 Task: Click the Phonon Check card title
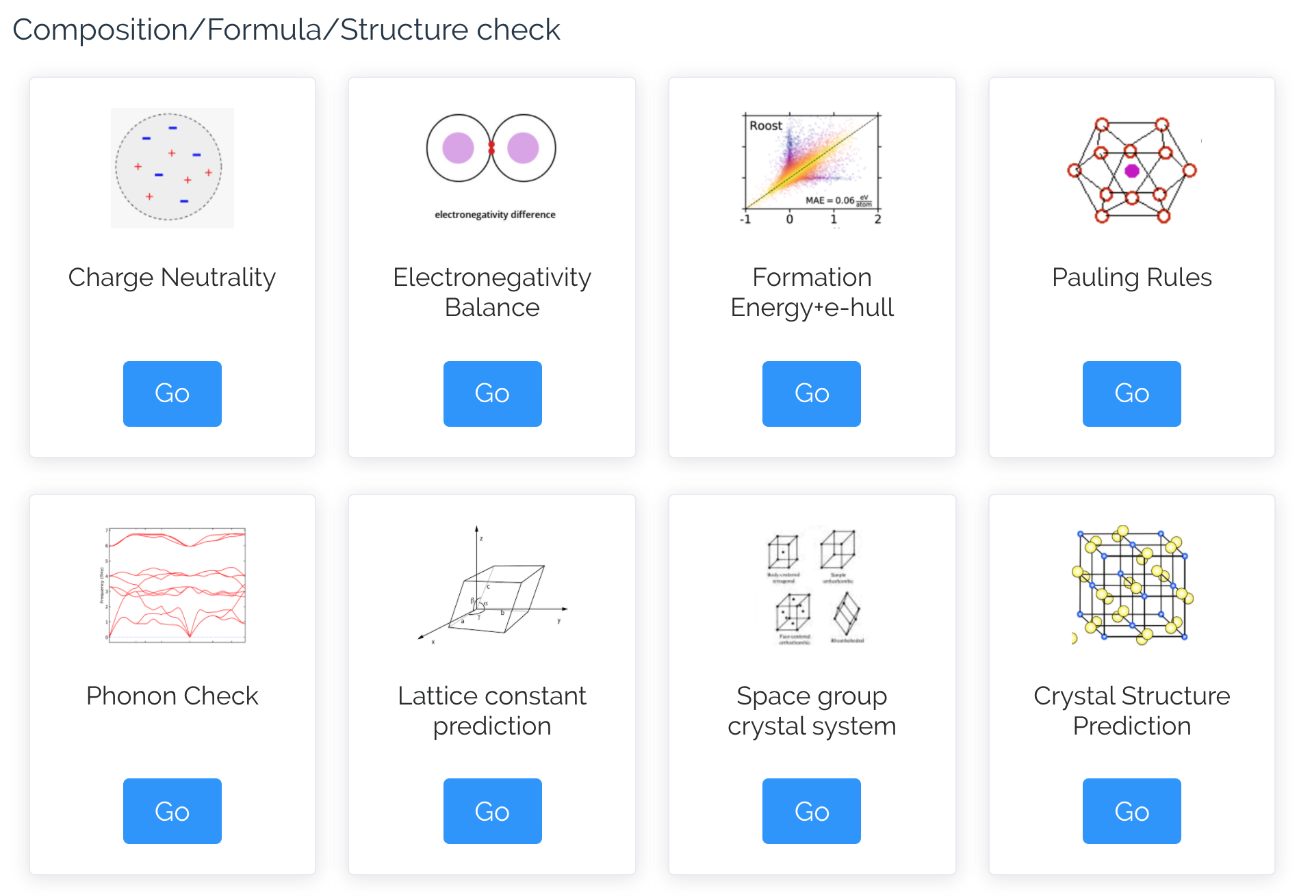172,696
